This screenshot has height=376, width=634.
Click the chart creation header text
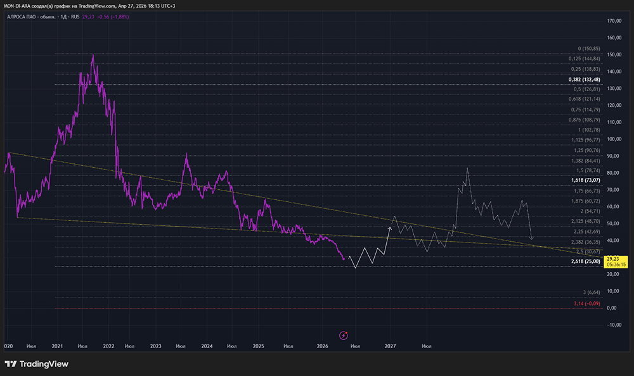[89, 6]
